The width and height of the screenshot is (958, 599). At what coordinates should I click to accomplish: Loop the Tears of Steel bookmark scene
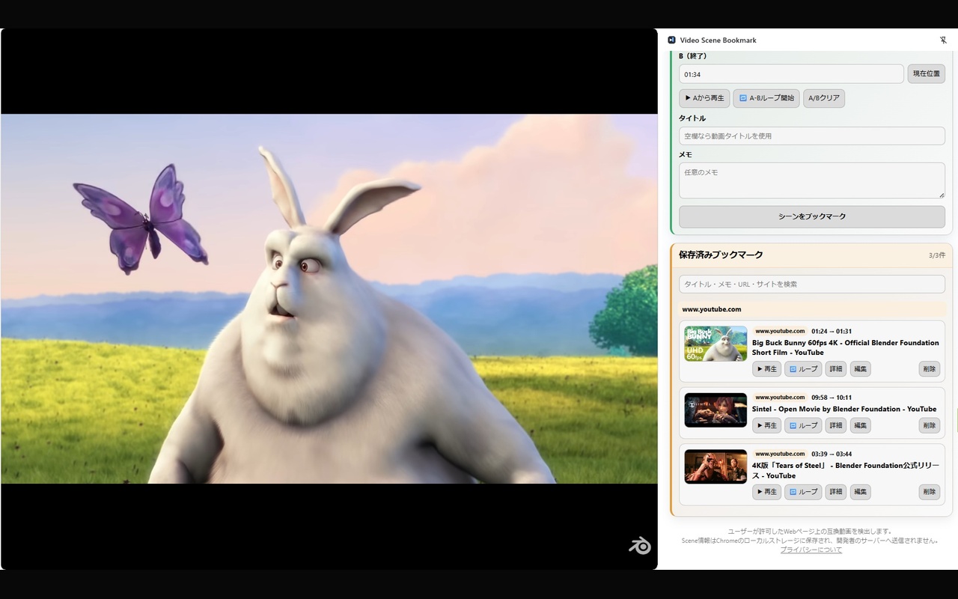point(803,492)
